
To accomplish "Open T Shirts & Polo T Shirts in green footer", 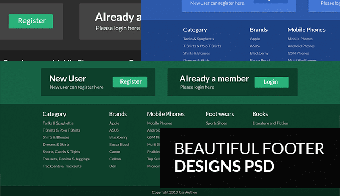I will coord(61,130).
